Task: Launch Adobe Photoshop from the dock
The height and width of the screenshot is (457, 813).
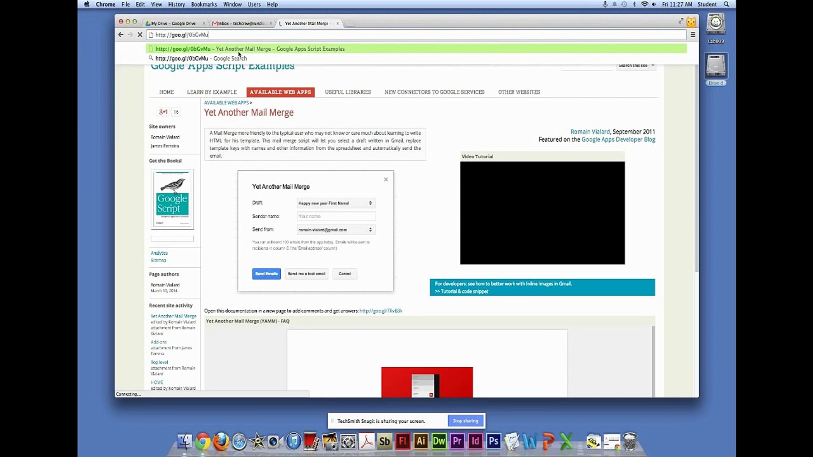Action: (x=494, y=442)
